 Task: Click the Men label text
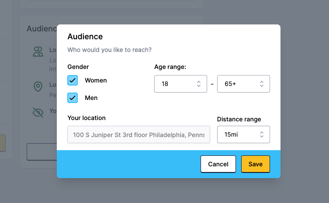coord(91,98)
